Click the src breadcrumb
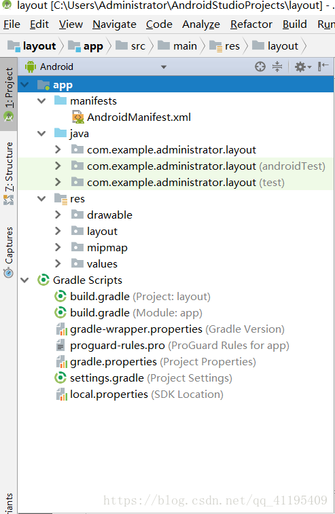 coord(130,46)
